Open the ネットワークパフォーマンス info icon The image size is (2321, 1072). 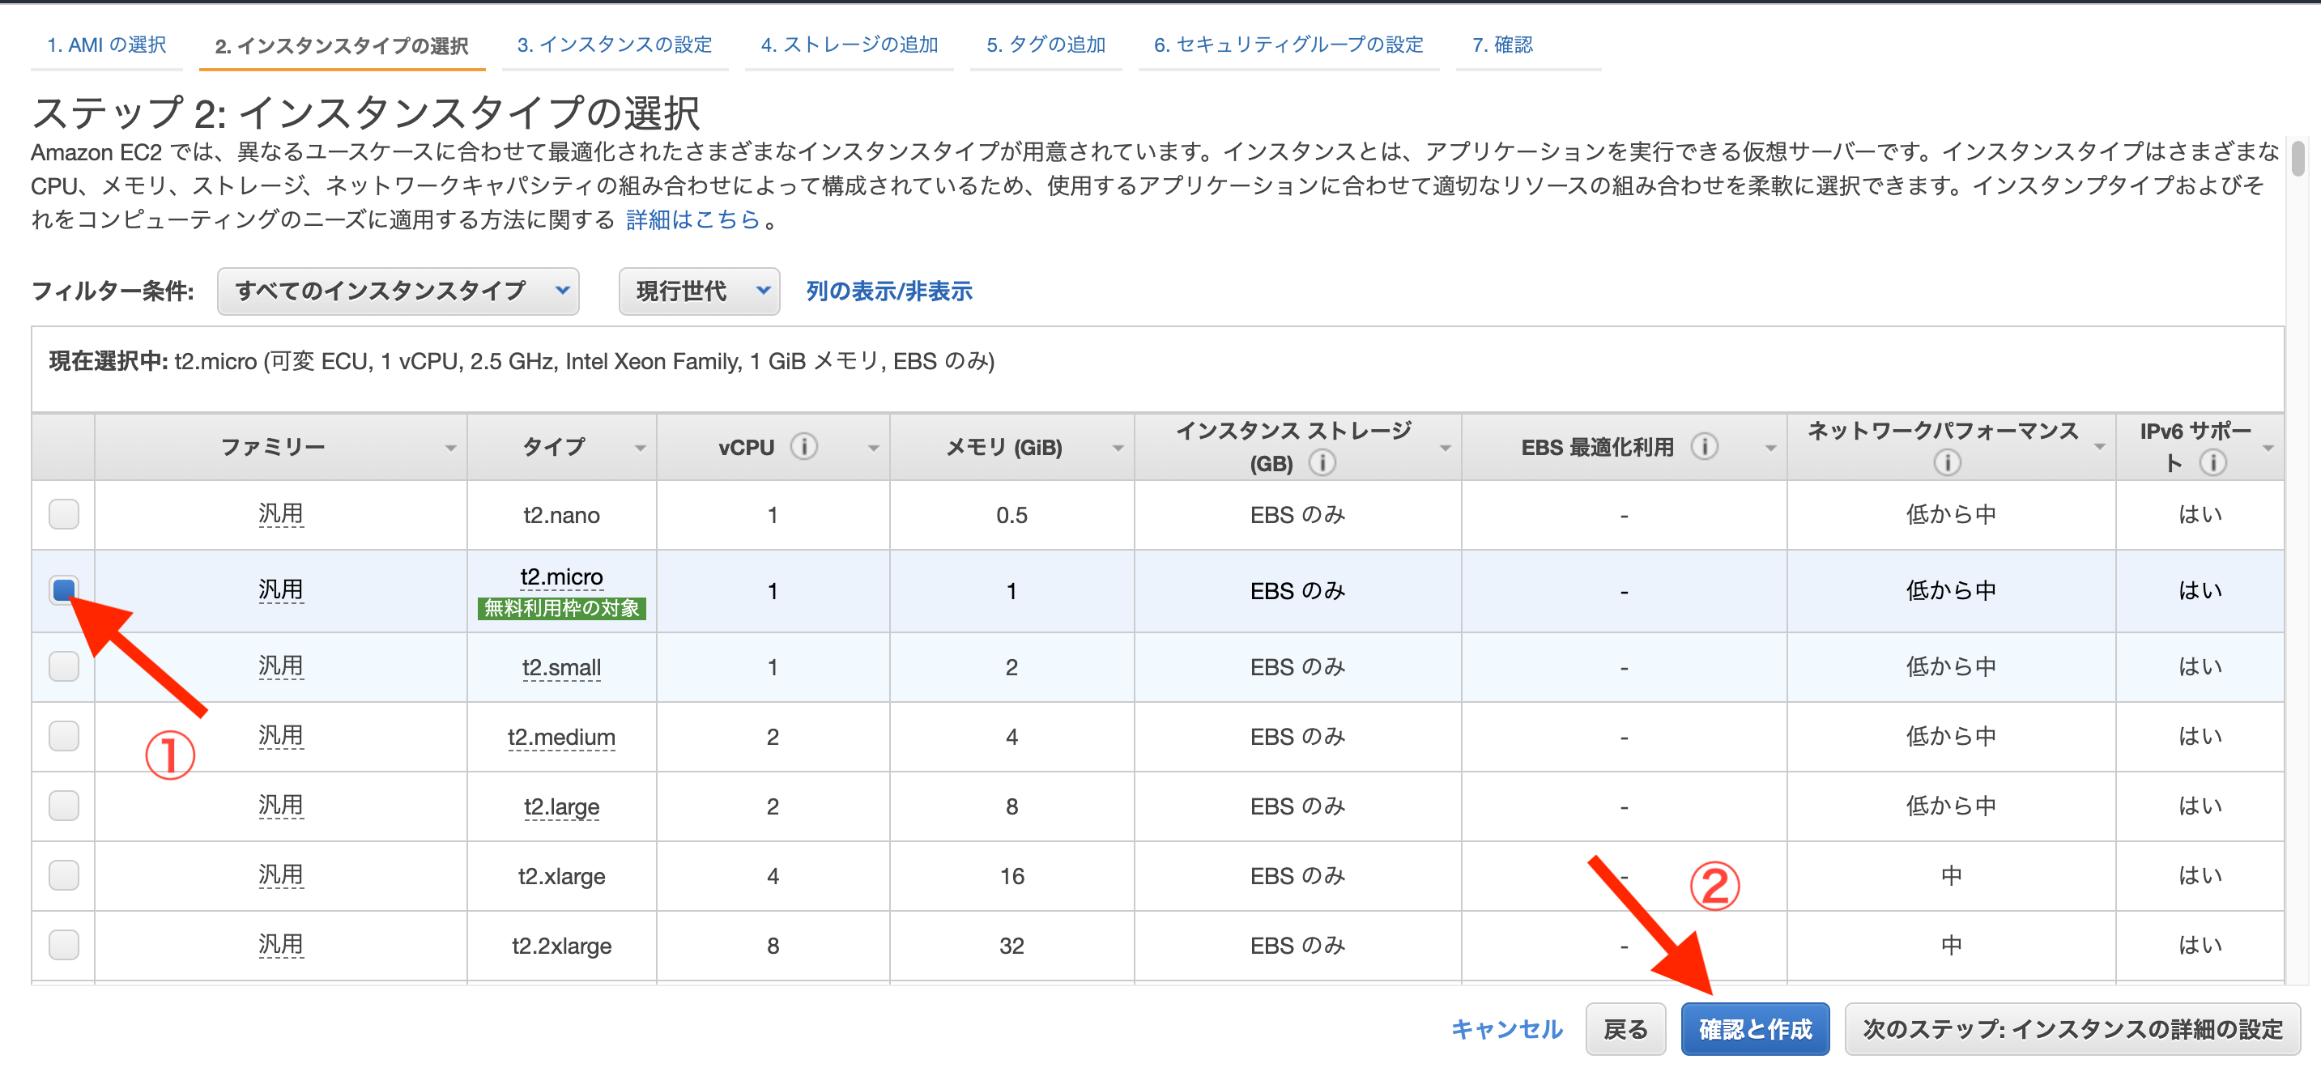tap(1947, 463)
